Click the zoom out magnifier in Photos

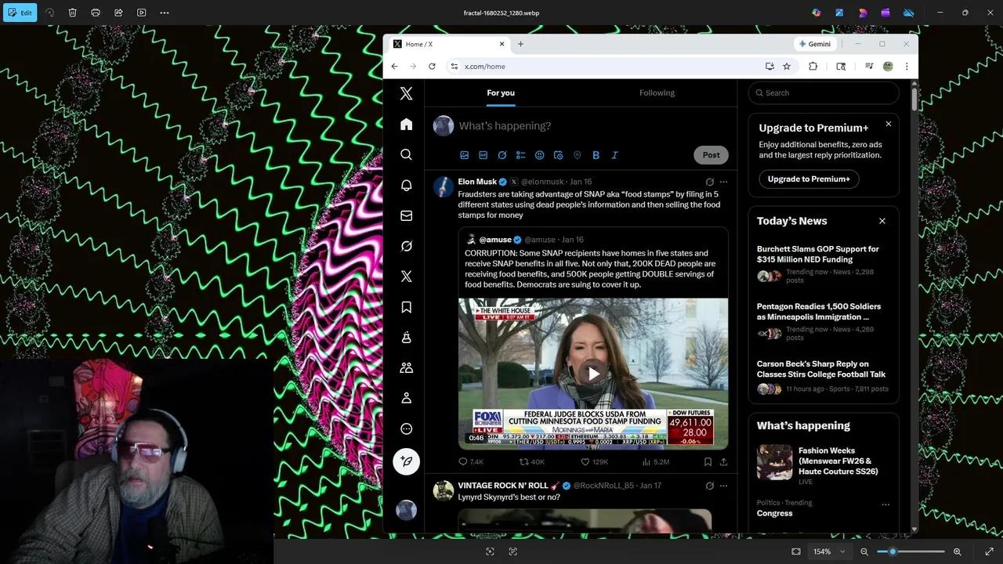864,551
